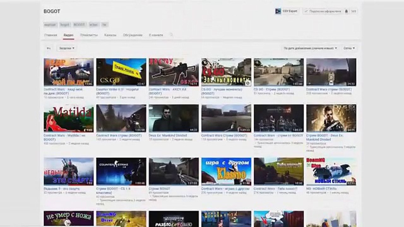Click the BOGOT channel name heading
The width and height of the screenshot is (404, 227).
click(x=52, y=11)
